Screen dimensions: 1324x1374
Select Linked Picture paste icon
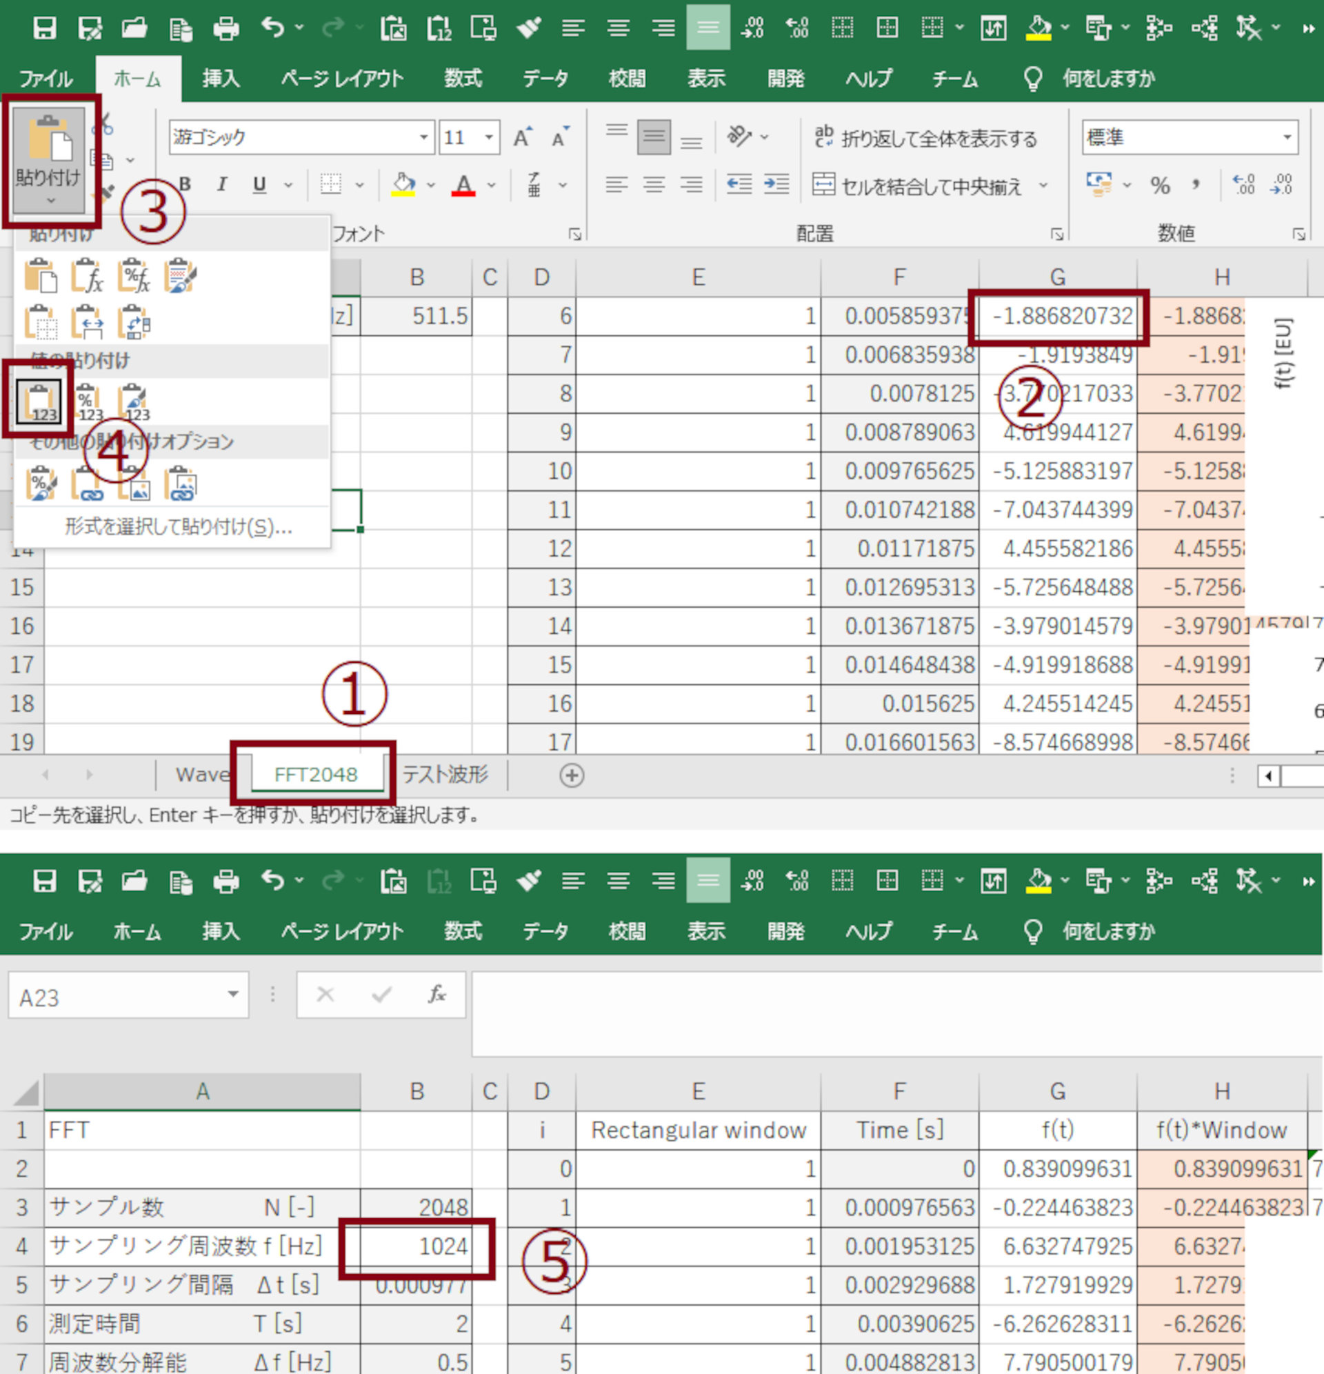[180, 484]
